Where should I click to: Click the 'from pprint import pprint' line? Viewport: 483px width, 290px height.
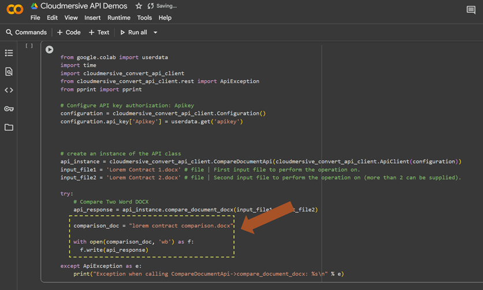click(101, 89)
